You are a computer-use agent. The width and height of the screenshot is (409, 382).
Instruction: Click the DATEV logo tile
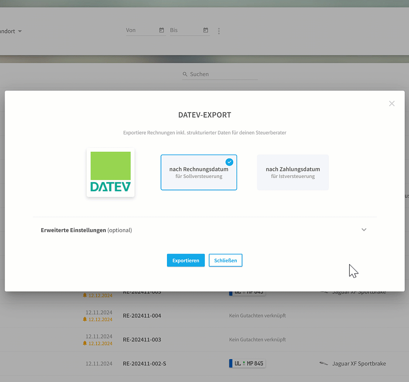tap(111, 172)
